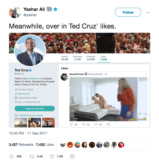Open the couple photo liker avatar
159x163 pixels.
[77, 145]
